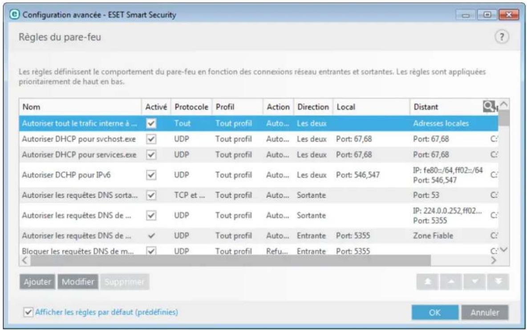Toggle the Activé checkbox for Autoriser DCHP pour IPv6

click(152, 174)
